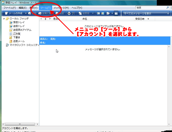
Task: Open the ファイル(F) menu
Action: click(10, 8)
